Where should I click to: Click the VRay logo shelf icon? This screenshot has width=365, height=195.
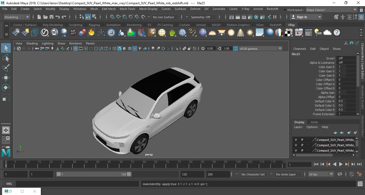[44, 33]
